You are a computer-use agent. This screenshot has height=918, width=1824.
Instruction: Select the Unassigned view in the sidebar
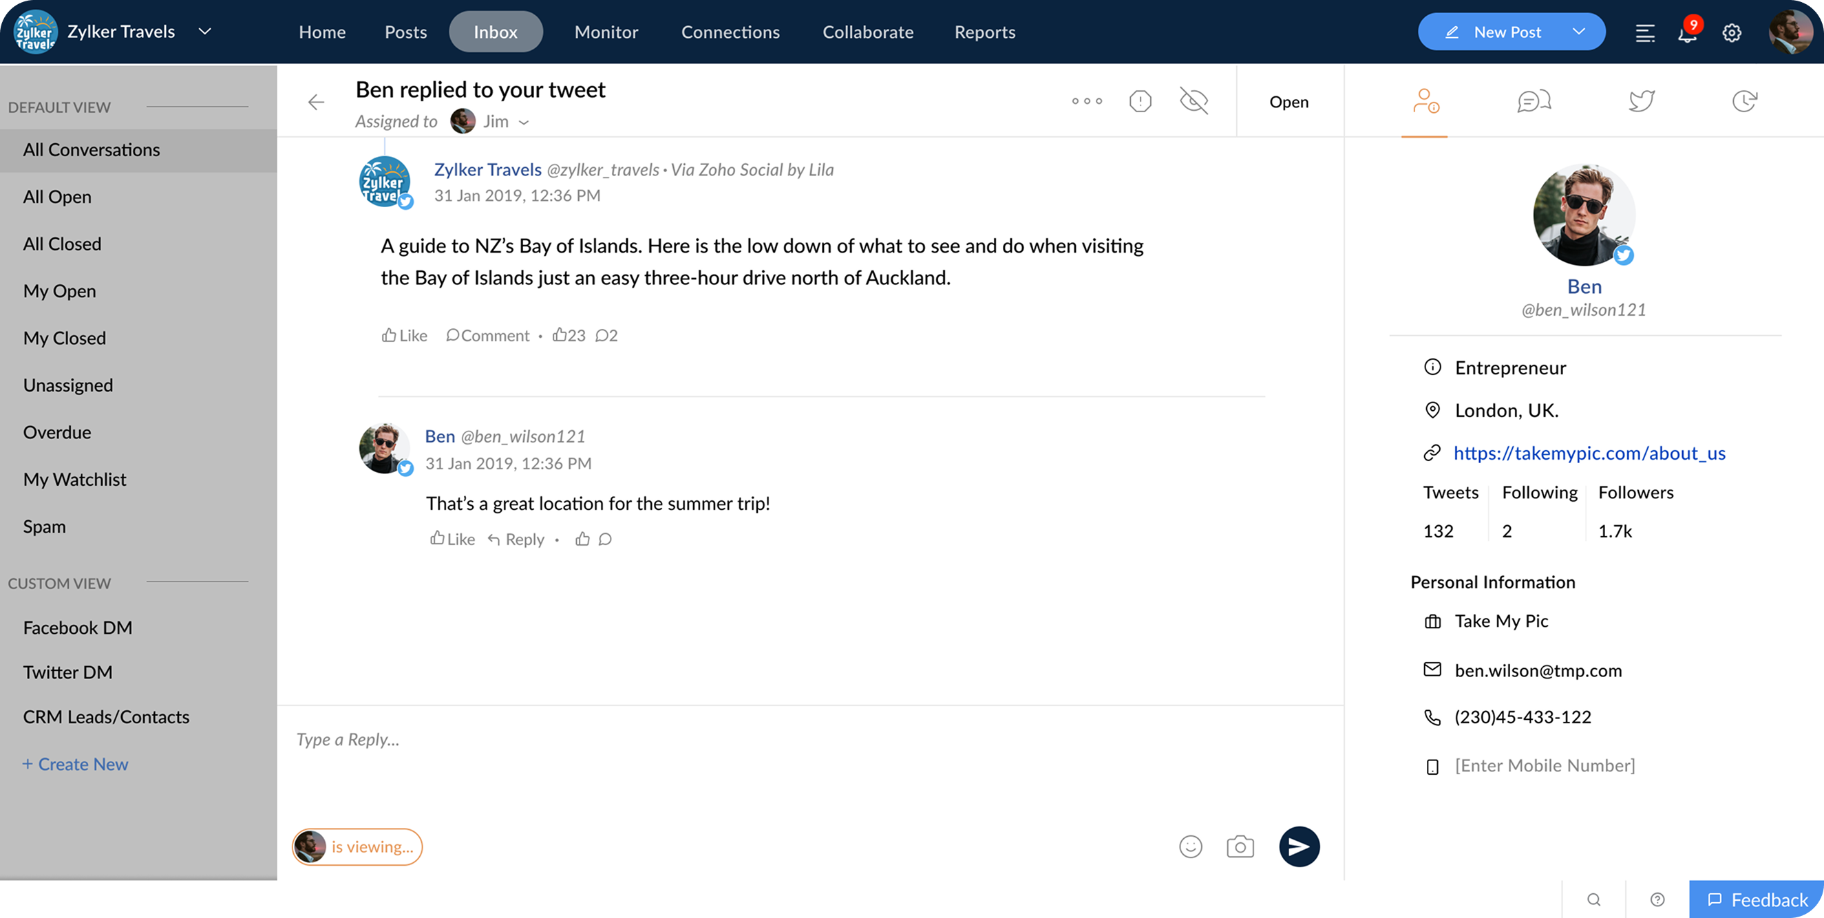click(68, 385)
